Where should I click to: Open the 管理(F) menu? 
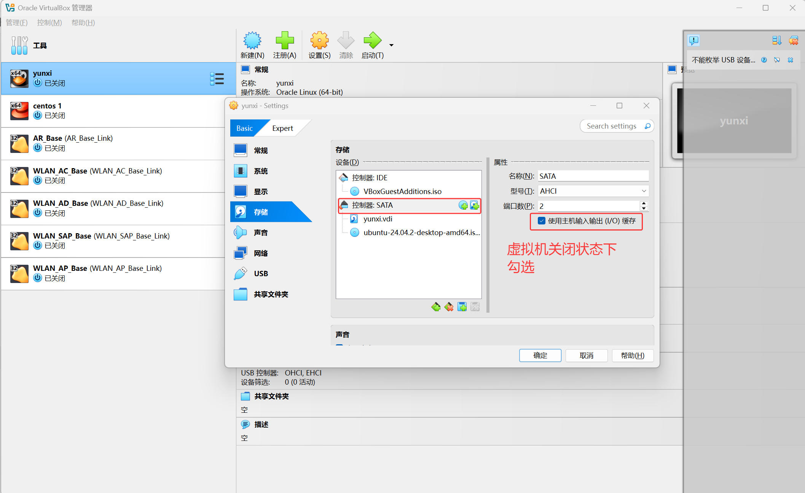coord(17,22)
